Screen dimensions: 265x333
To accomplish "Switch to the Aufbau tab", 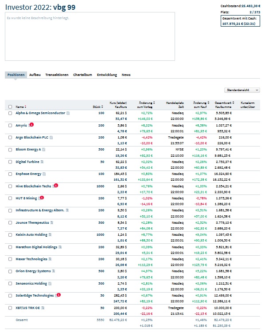I will pos(35,75).
